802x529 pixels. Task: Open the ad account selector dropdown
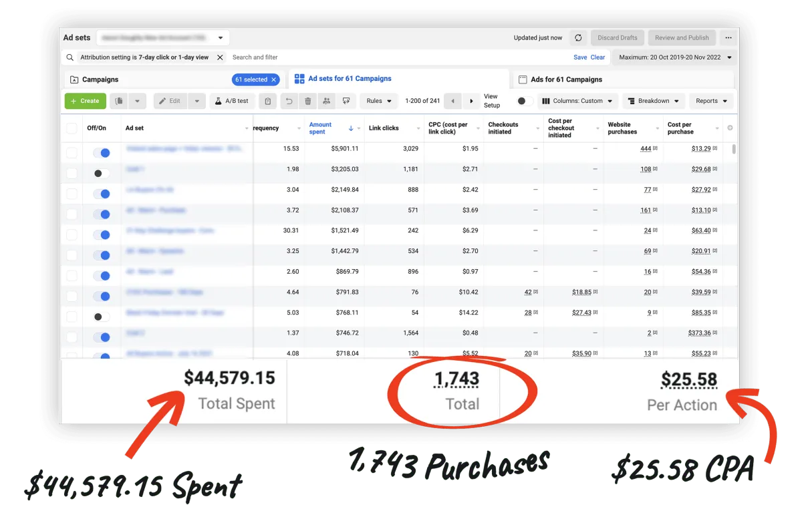[163, 38]
